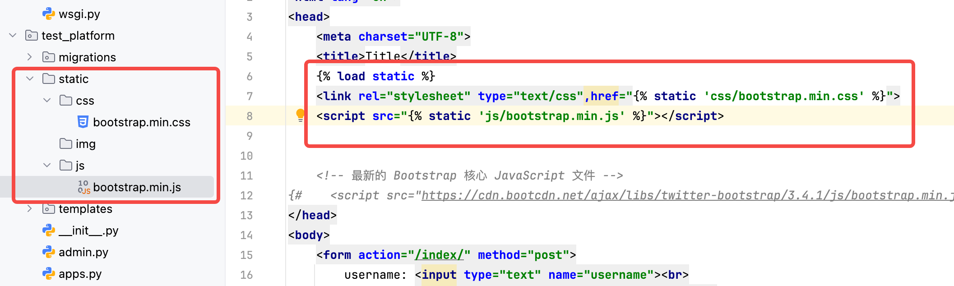Click the apps.py Python icon

[x=48, y=274]
